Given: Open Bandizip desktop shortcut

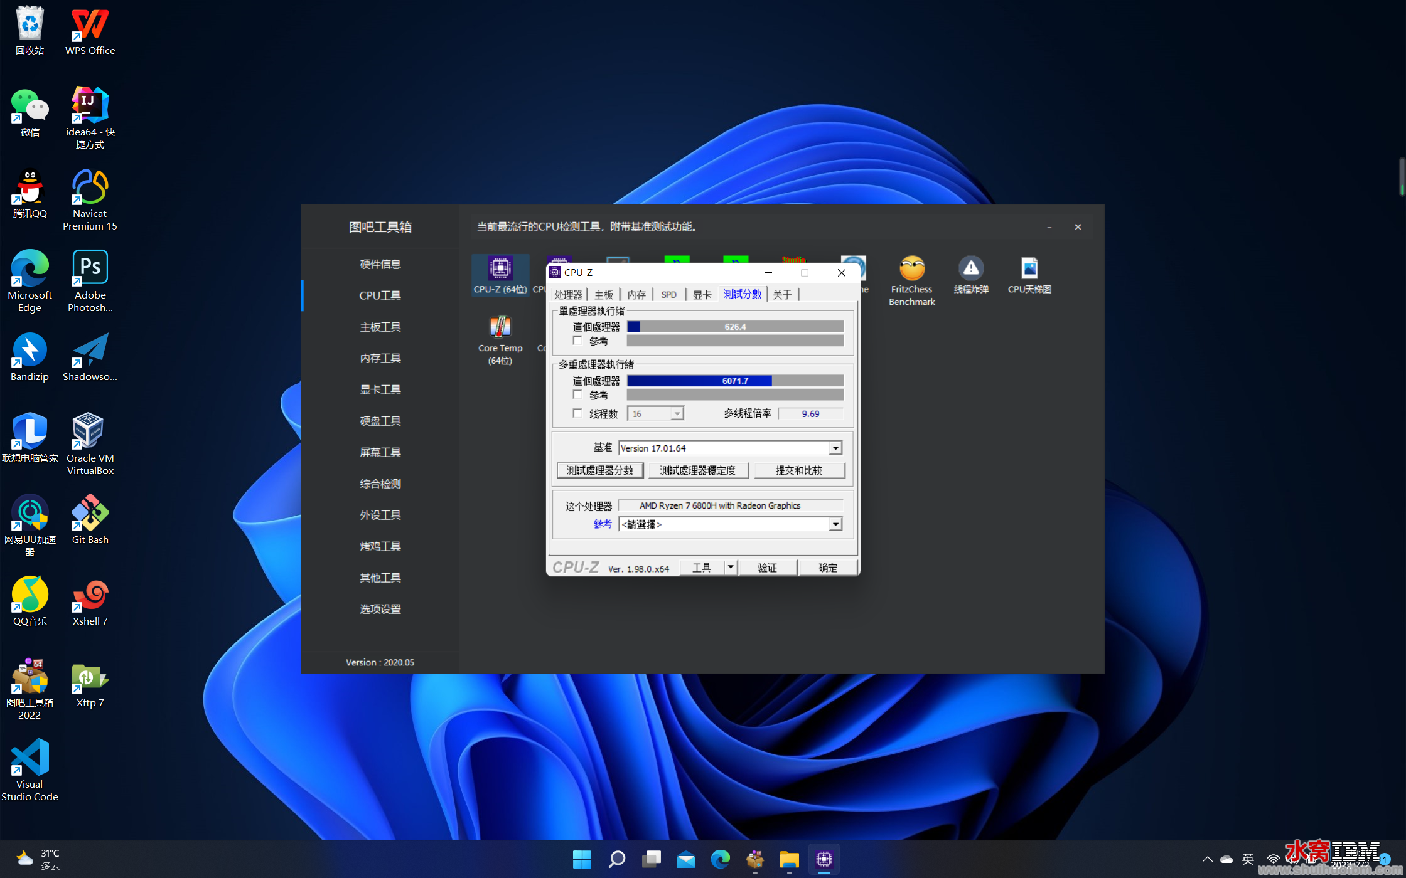Looking at the screenshot, I should 30,356.
